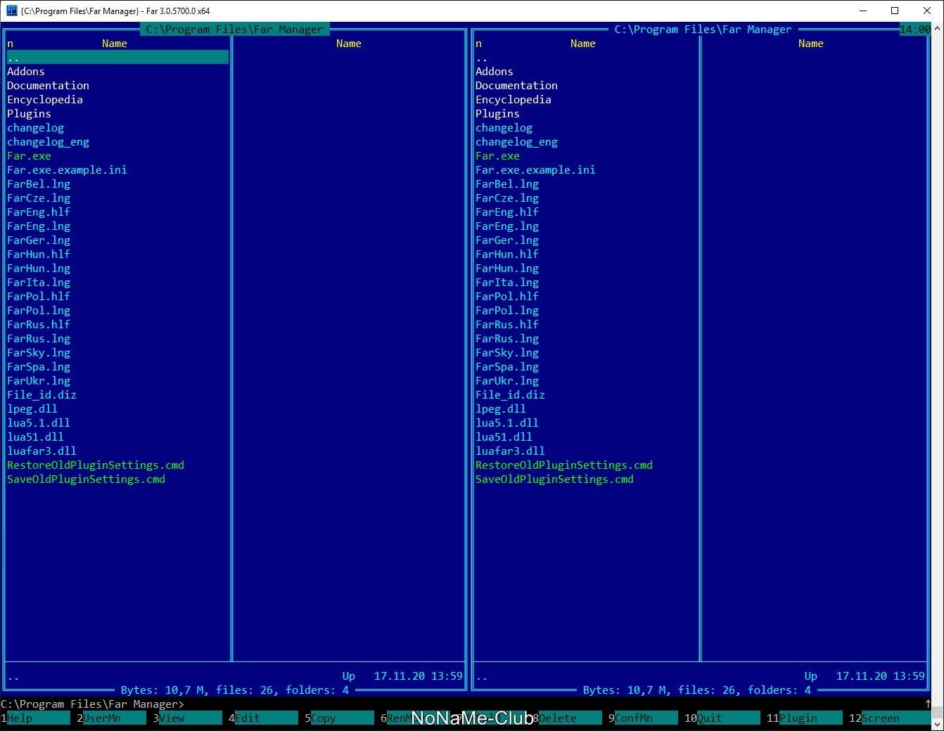Image resolution: width=944 pixels, height=731 pixels.
Task: Open the 9 ConfMn configuration menu
Action: pos(643,718)
